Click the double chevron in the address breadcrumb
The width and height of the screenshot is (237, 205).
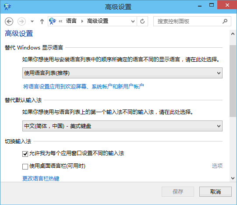(60, 21)
